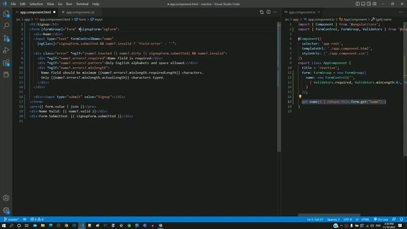The image size is (407, 229).
Task: Click the UTF-8 encoding selector
Action: click(x=348, y=219)
